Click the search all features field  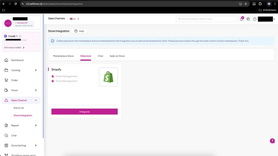[206, 19]
